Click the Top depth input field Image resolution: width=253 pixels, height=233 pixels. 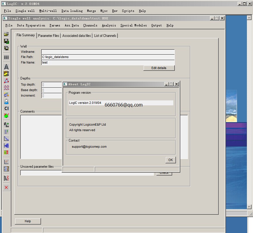click(52, 84)
